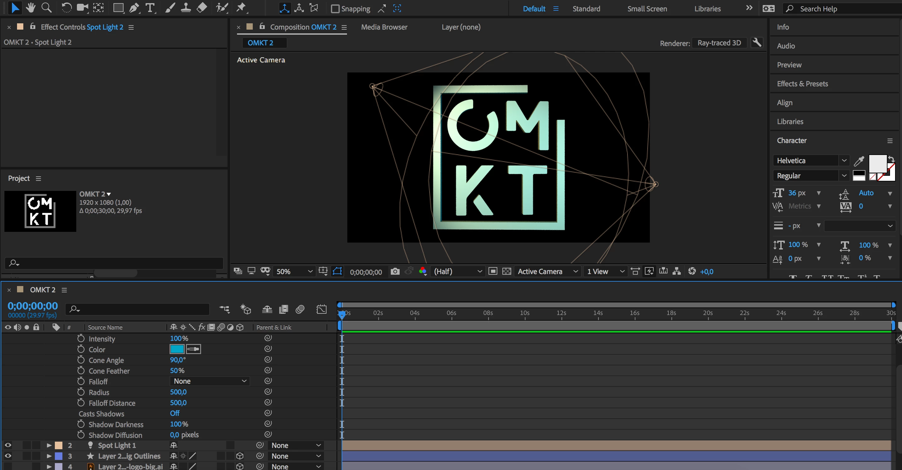The width and height of the screenshot is (902, 470).
Task: Hide the Spot Light 1 layer
Action: [x=8, y=445]
